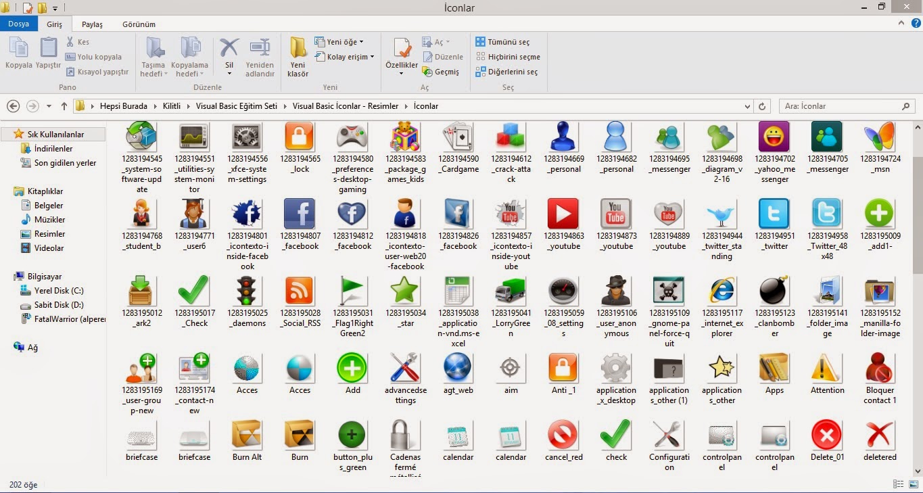
Task: Click Kısayol yapıştır button
Action: pyautogui.click(x=97, y=72)
